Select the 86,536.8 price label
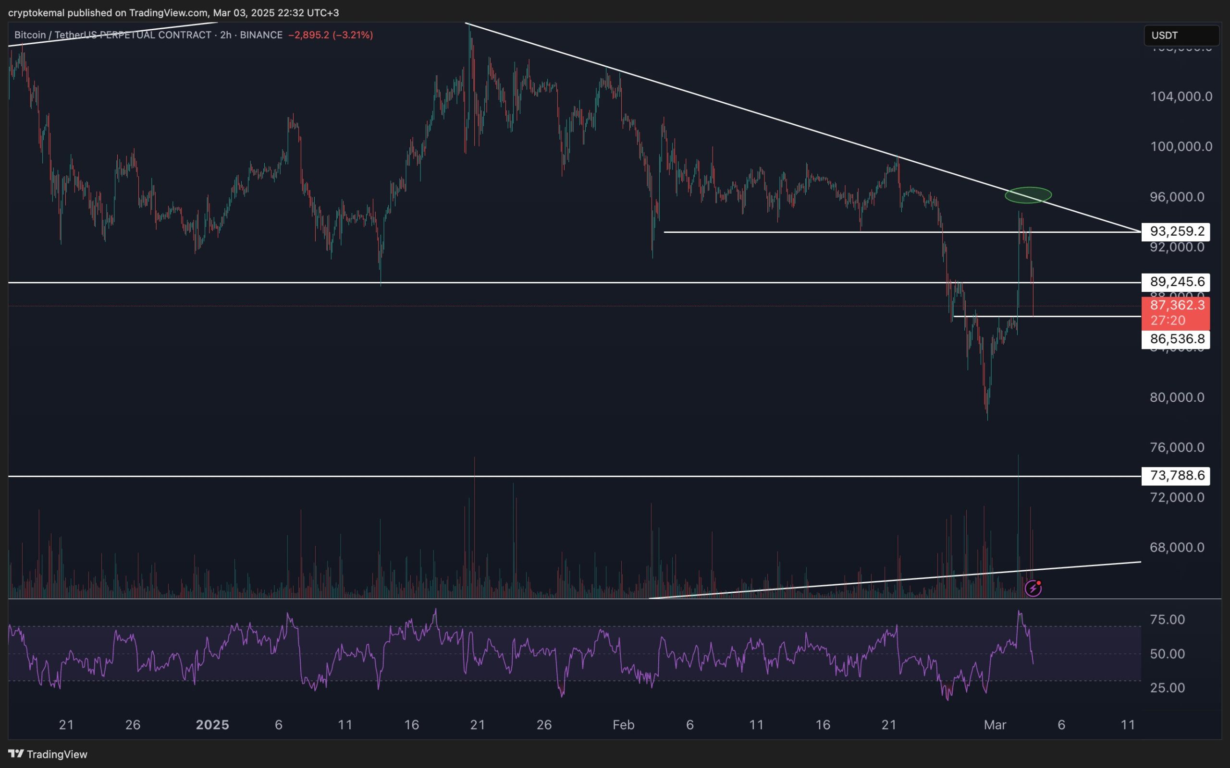The height and width of the screenshot is (768, 1230). click(1177, 339)
